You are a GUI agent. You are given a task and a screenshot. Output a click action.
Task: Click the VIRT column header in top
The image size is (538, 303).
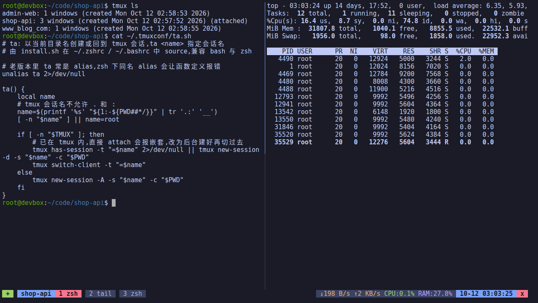380,51
